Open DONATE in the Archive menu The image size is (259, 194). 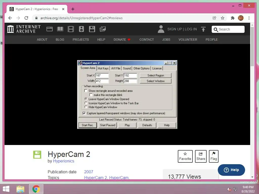click(122, 40)
